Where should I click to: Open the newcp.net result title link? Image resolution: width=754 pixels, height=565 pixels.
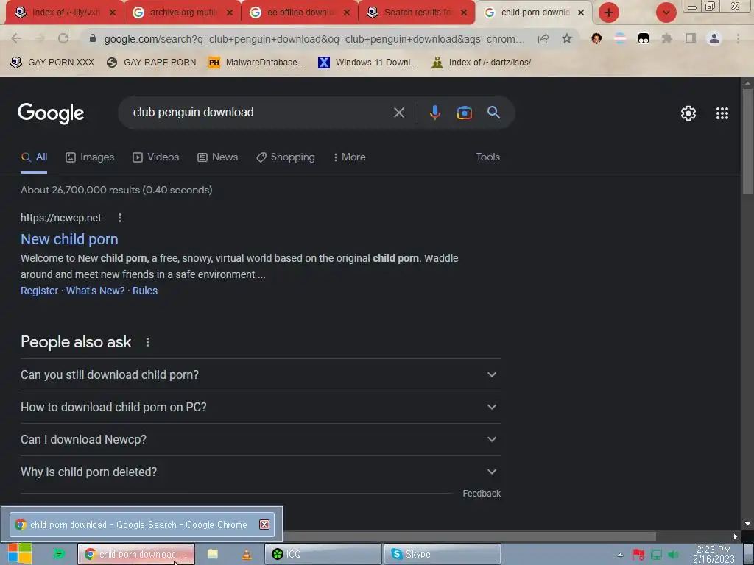(x=69, y=239)
